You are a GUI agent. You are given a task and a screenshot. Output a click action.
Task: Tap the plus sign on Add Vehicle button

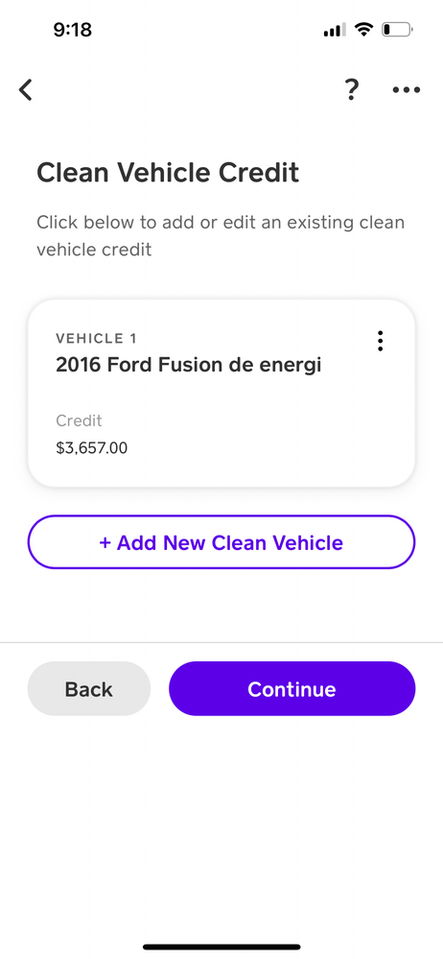pyautogui.click(x=105, y=542)
